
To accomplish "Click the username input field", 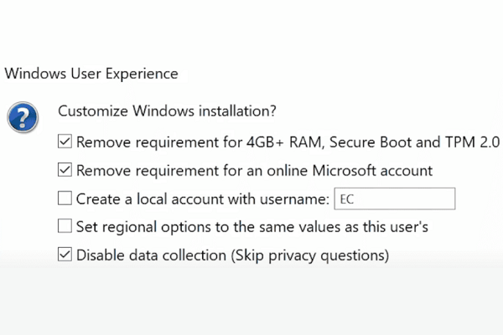I will tap(394, 198).
